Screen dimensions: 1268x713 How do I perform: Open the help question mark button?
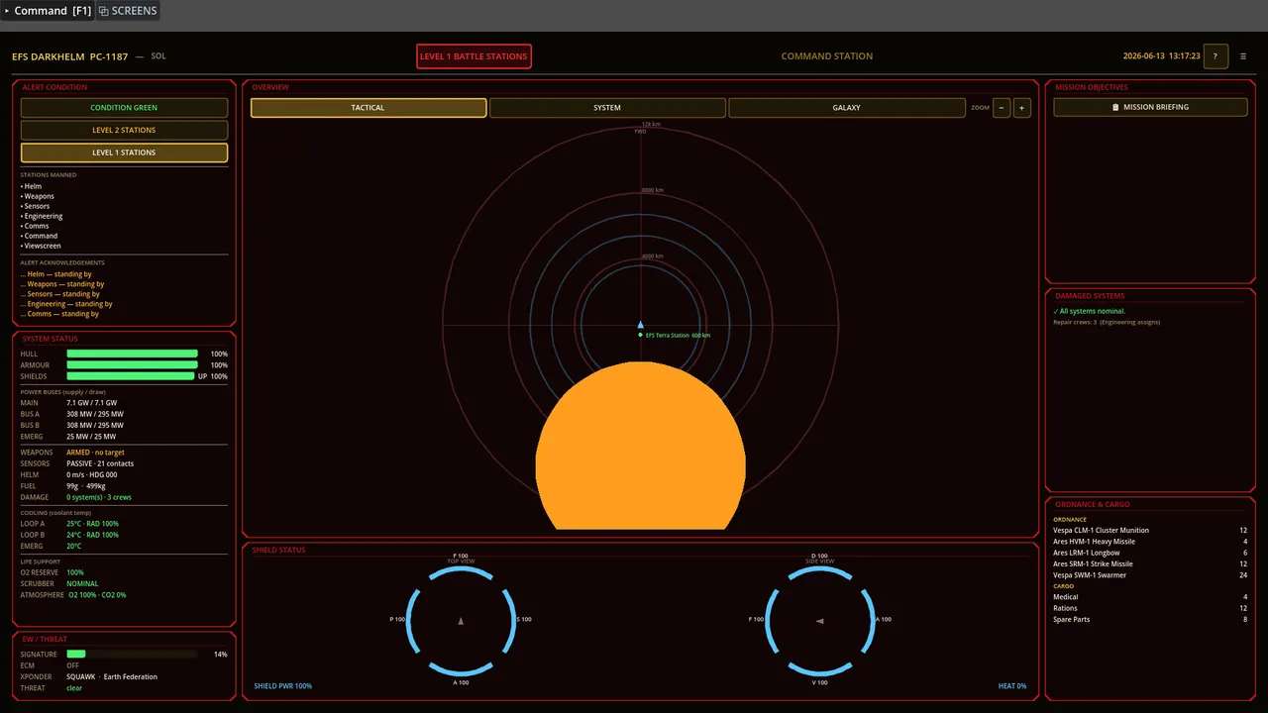[1215, 56]
